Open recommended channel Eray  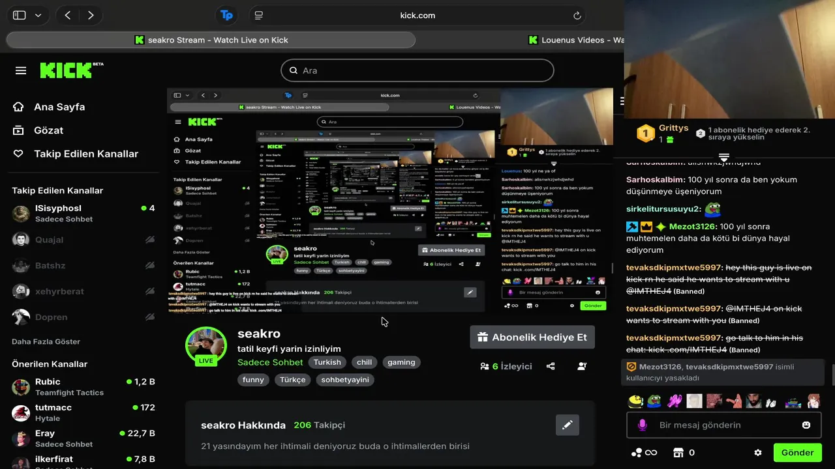[83, 438]
